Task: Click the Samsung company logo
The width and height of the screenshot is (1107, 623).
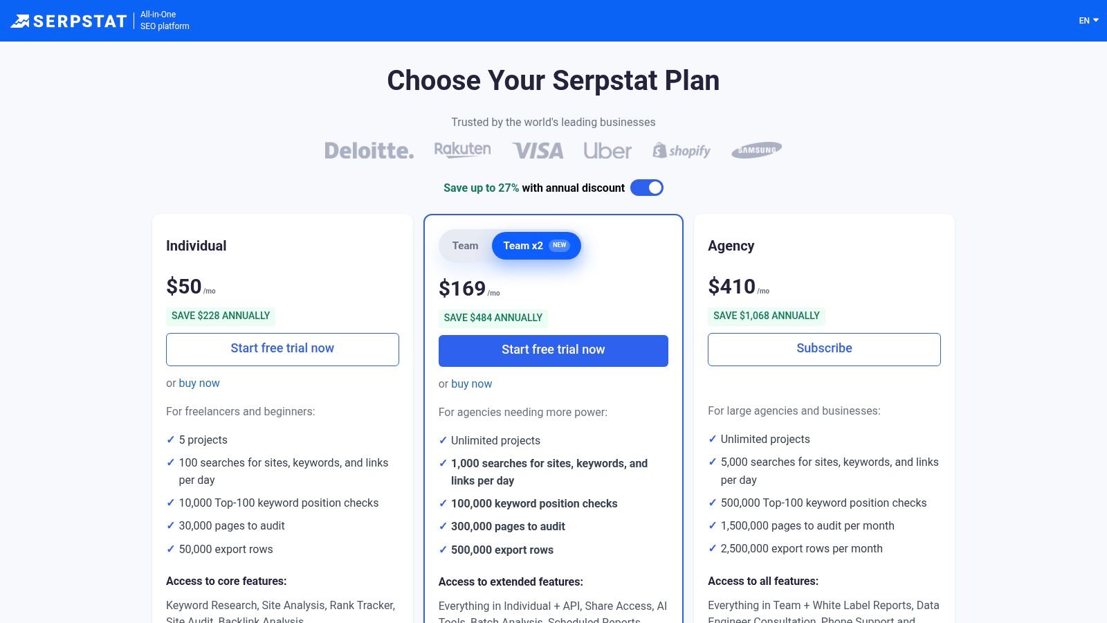Action: point(756,149)
